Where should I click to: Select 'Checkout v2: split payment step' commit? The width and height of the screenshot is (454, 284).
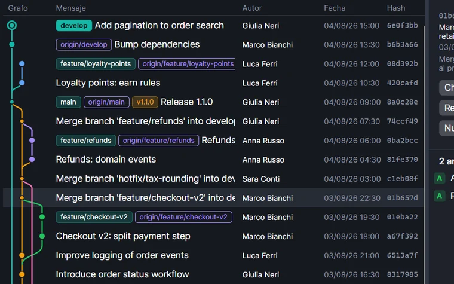(x=123, y=236)
